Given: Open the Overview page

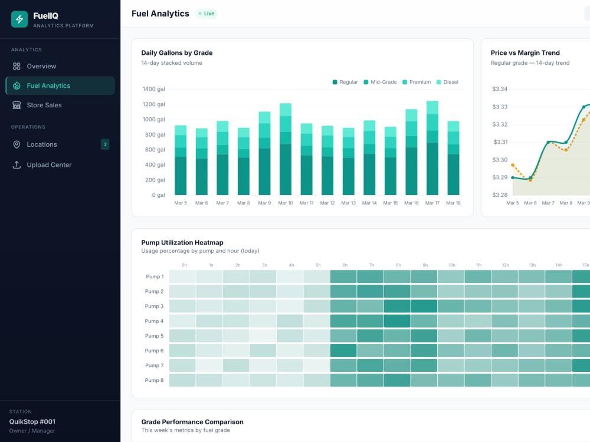Looking at the screenshot, I should [60, 66].
